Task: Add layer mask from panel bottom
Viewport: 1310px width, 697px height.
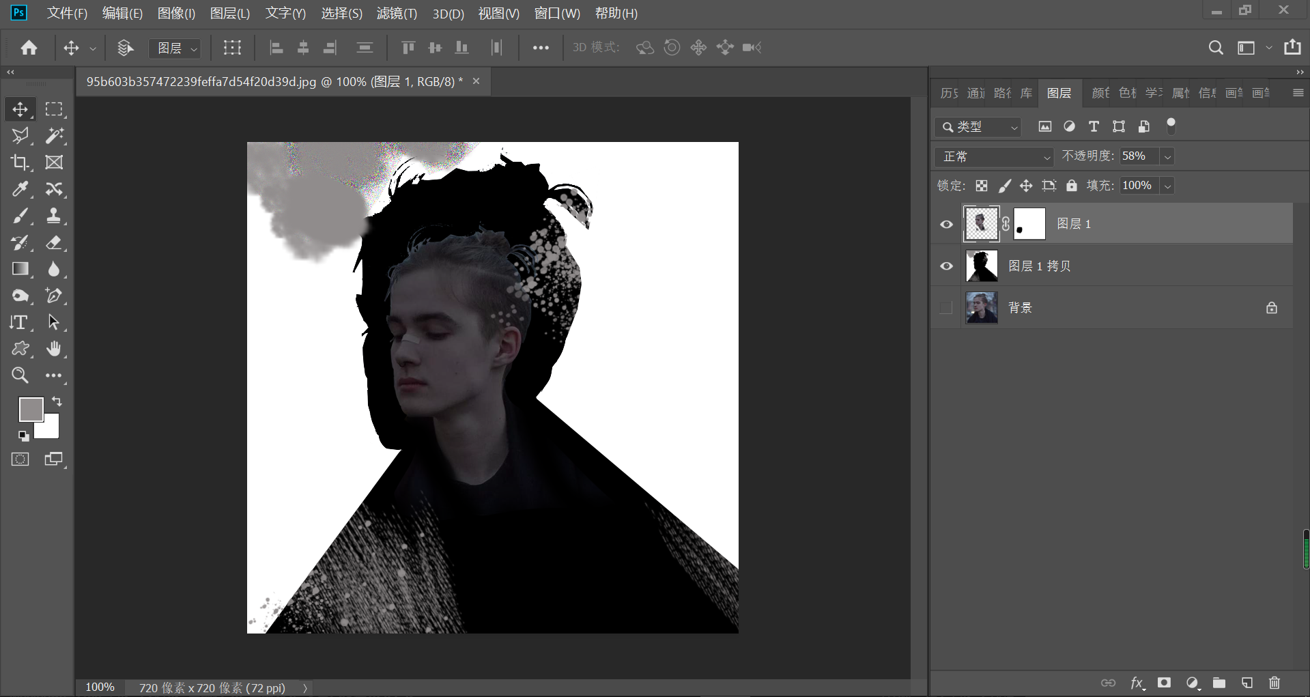Action: point(1164,683)
